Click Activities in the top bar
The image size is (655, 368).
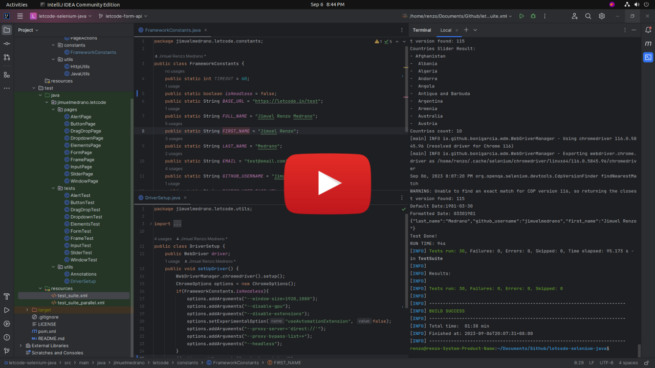(17, 5)
